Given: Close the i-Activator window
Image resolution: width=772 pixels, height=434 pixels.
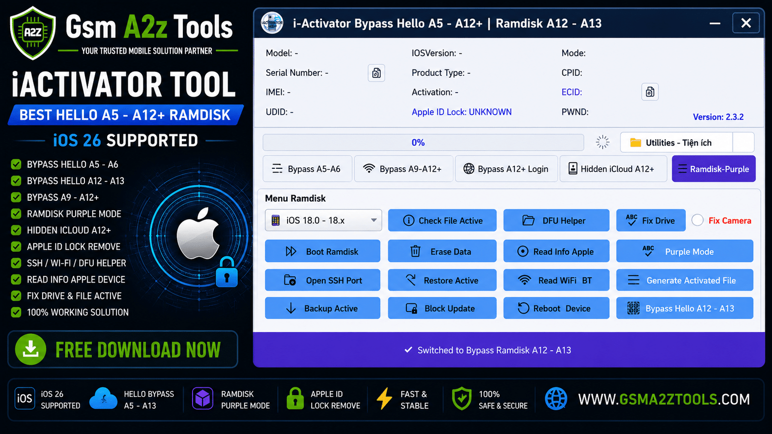Looking at the screenshot, I should point(746,23).
